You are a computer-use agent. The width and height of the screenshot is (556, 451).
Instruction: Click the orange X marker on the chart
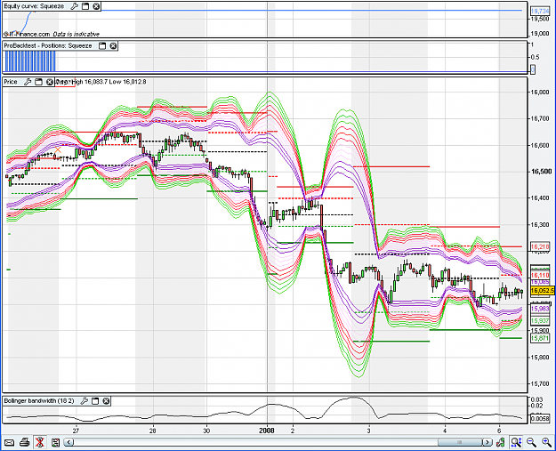click(58, 150)
